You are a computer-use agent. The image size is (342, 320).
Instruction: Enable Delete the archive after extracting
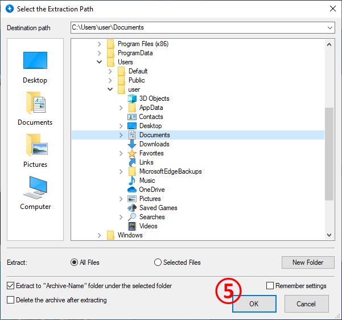[x=10, y=300]
